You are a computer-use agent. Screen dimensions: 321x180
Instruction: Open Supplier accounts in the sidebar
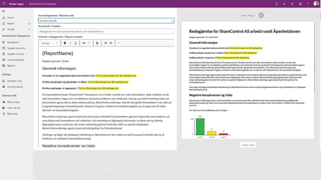point(16,48)
